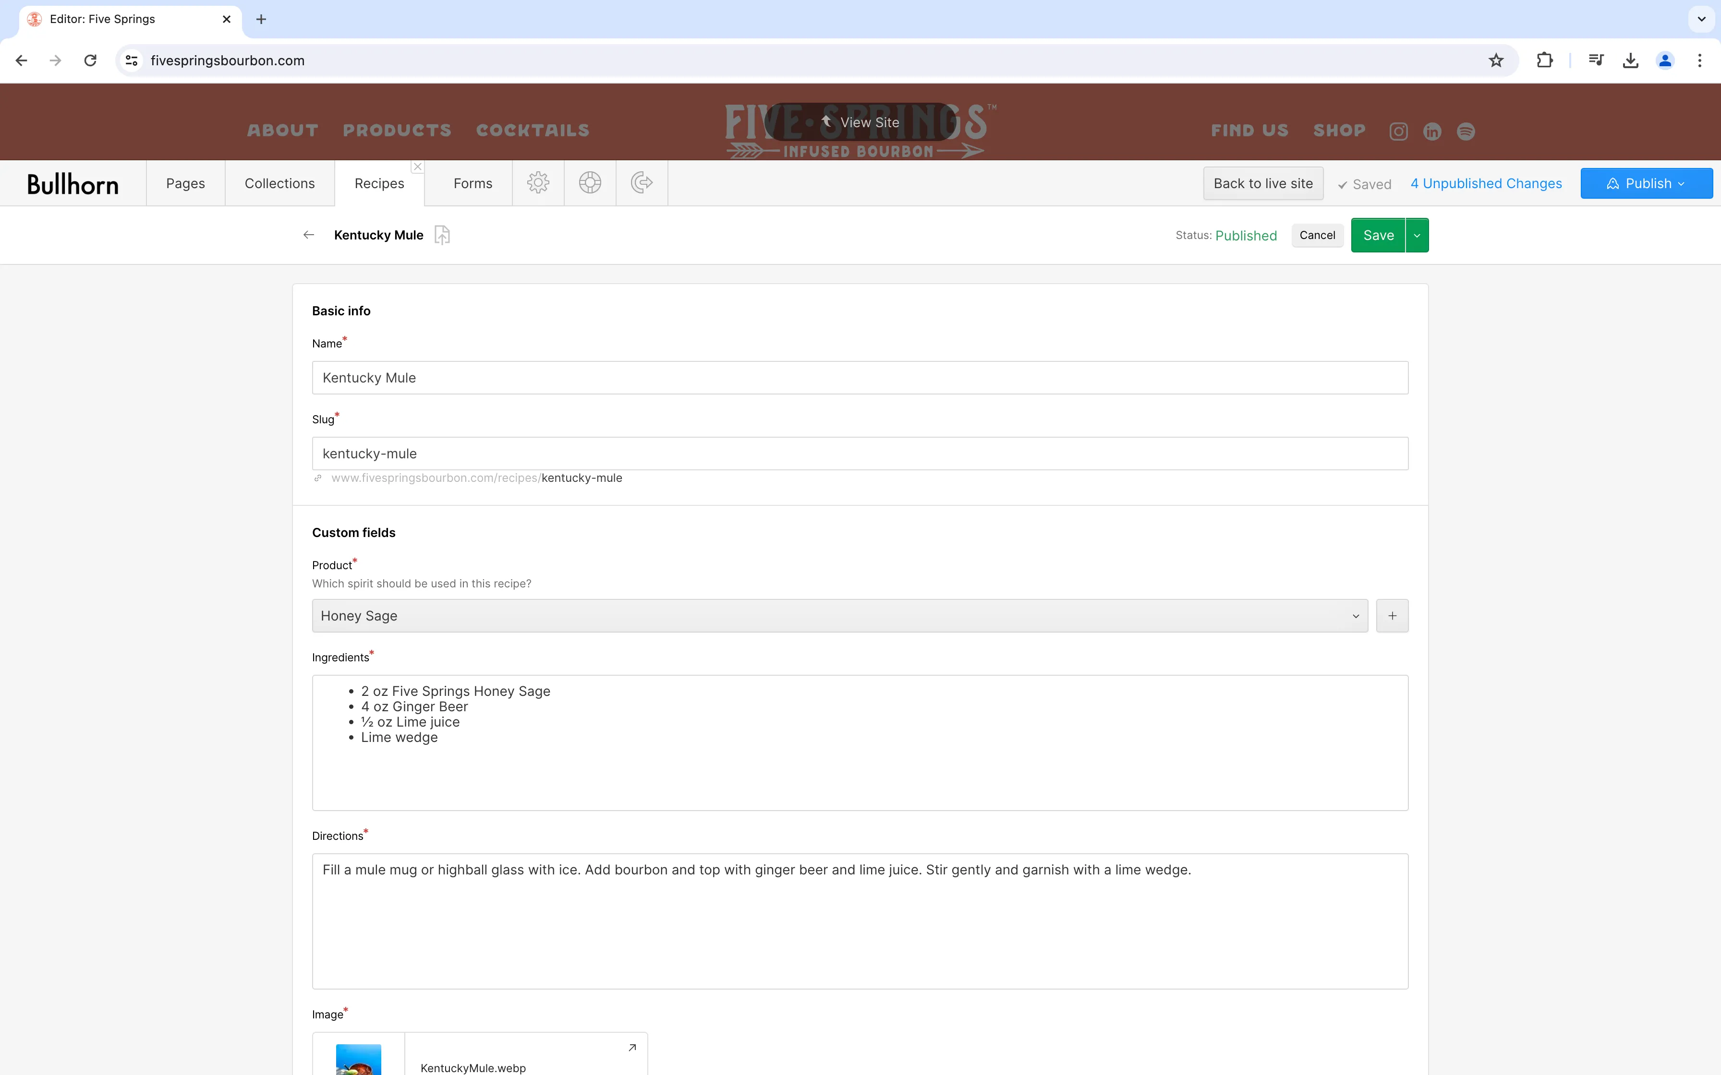Click the 4 Unpublished Changes link
This screenshot has width=1721, height=1075.
tap(1486, 183)
